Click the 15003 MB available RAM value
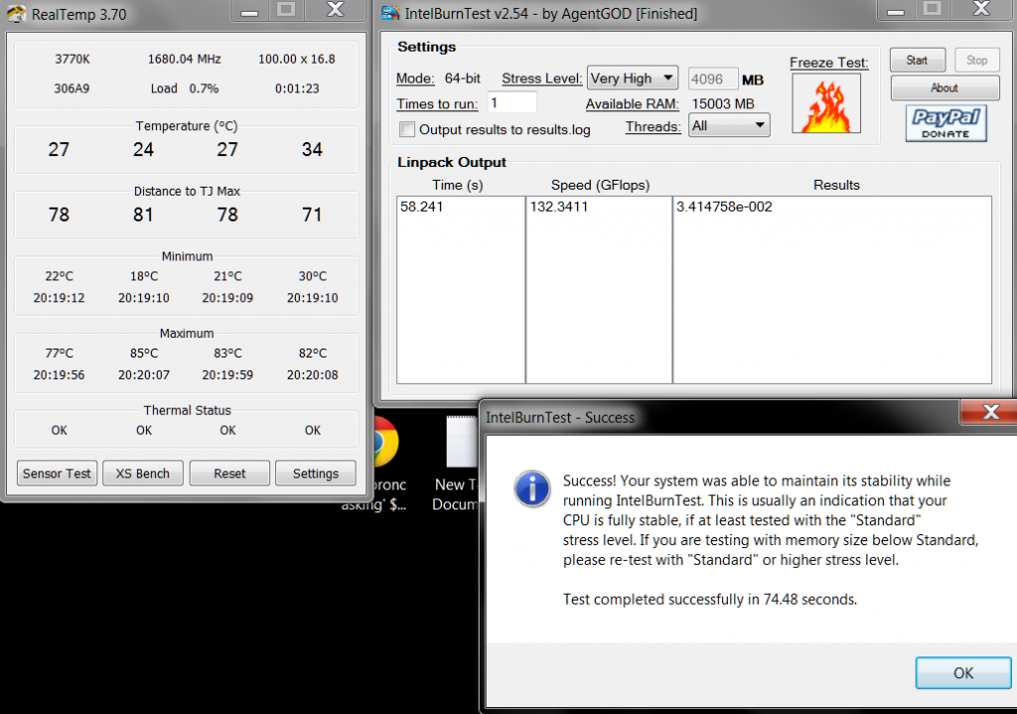Screen dimensions: 1017x714 tap(723, 103)
